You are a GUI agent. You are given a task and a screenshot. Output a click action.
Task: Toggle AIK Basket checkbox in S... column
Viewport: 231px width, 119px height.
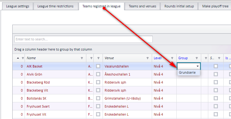pyautogui.click(x=216, y=66)
